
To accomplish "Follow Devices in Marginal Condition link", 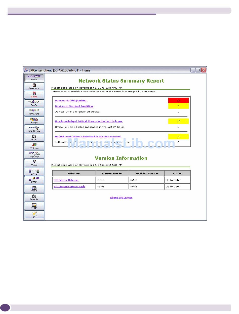I will [x=74, y=106].
